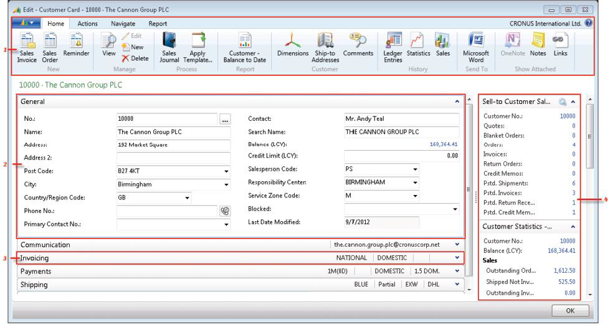Open the Statistics history icon

(x=418, y=44)
